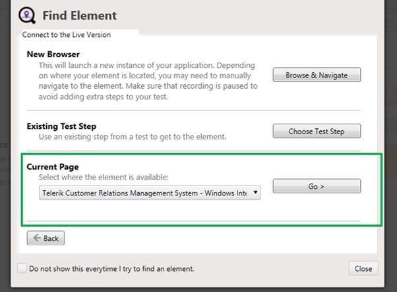Click the 'Existing Test Step' heading
This screenshot has width=397, height=292.
tap(61, 126)
